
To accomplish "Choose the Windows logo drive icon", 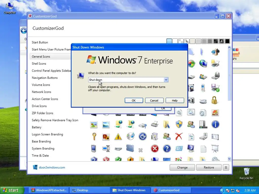I will 203,77.
